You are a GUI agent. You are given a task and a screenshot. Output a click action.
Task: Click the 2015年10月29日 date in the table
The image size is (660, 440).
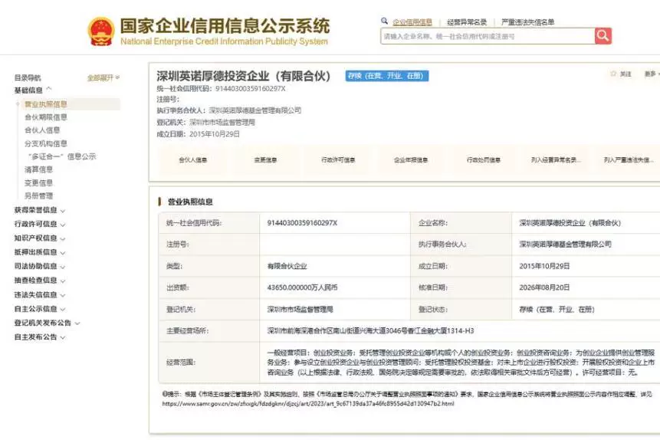(544, 266)
